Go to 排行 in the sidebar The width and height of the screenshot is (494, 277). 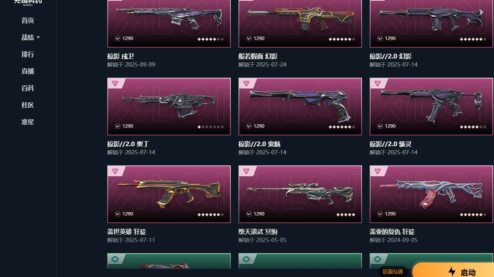pos(28,54)
